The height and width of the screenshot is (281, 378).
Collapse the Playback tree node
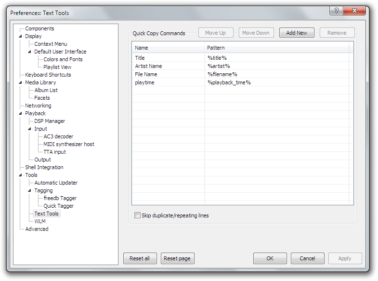21,113
